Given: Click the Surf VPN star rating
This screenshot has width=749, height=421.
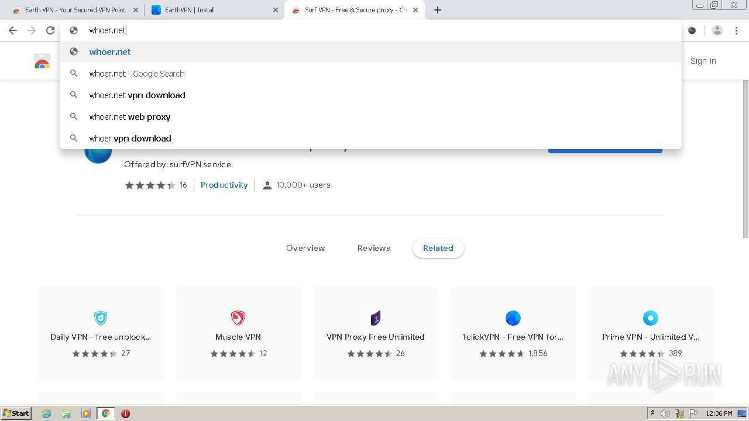Looking at the screenshot, I should coord(150,185).
